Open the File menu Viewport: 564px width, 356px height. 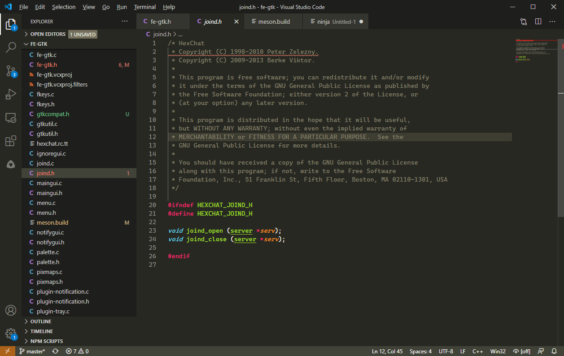point(24,7)
